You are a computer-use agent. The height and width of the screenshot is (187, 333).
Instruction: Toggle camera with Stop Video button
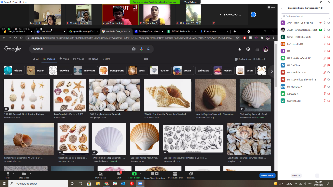(x=24, y=175)
